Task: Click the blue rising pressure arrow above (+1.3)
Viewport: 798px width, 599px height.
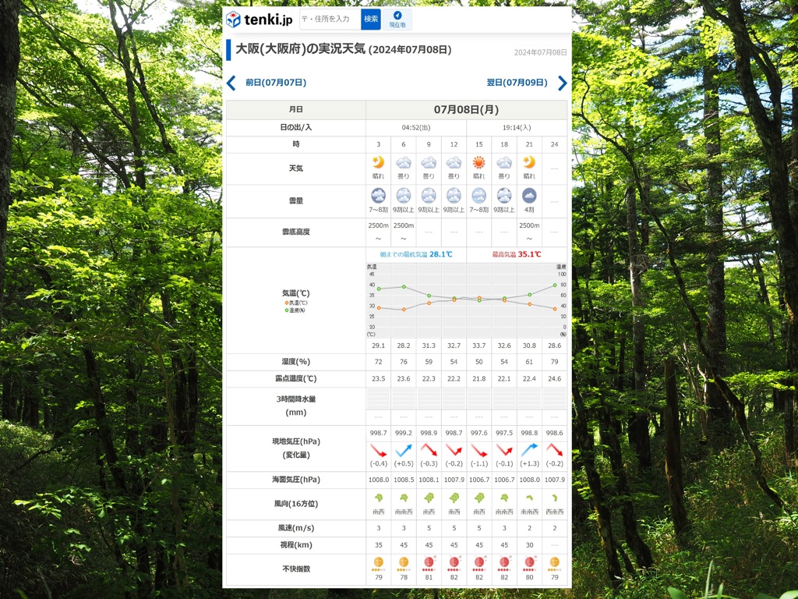Action: 529,451
